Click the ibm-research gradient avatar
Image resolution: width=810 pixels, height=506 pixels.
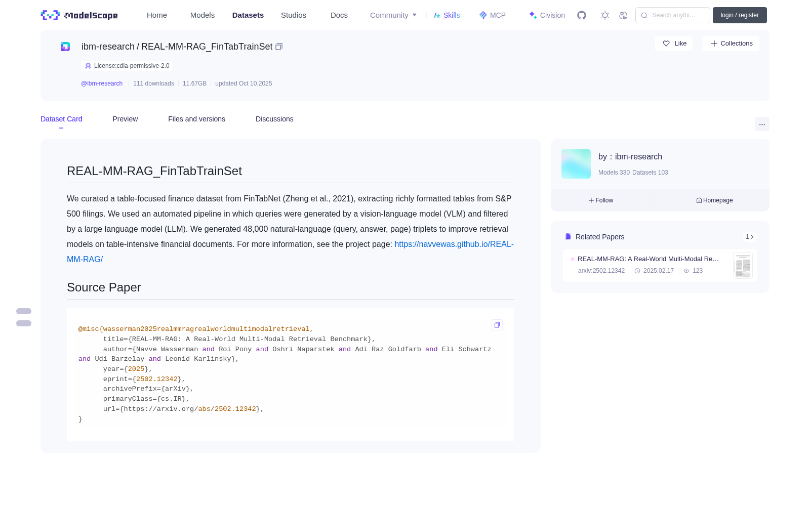click(x=576, y=164)
